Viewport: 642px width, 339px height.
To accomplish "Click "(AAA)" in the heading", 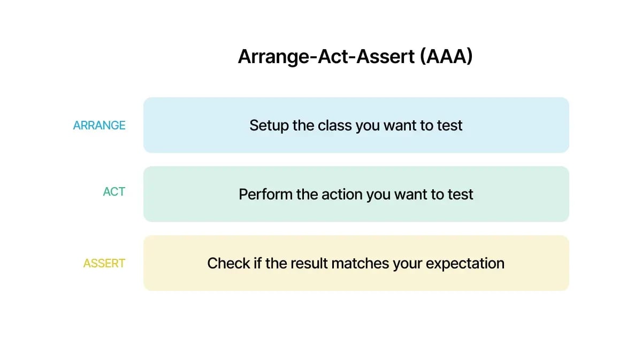I will coord(446,57).
